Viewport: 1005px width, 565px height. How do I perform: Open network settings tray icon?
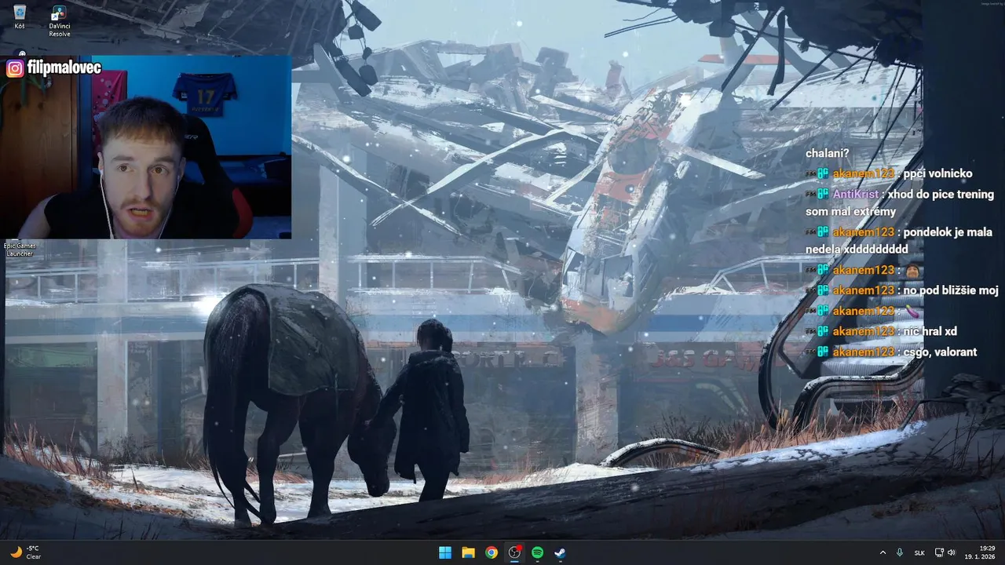click(939, 552)
